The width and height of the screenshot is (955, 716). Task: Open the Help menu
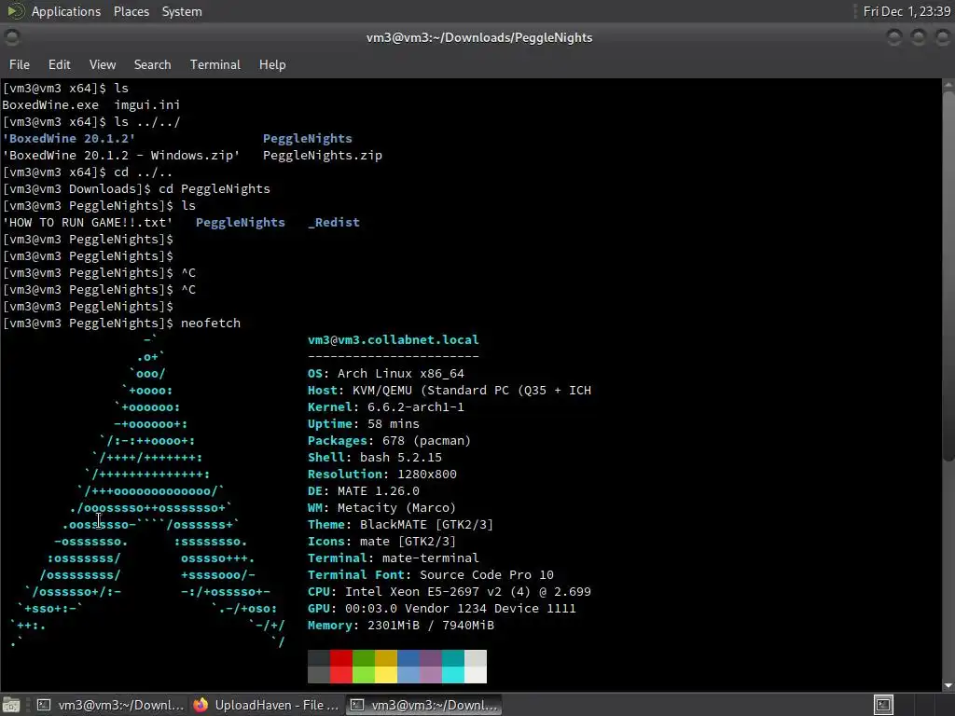pos(272,64)
